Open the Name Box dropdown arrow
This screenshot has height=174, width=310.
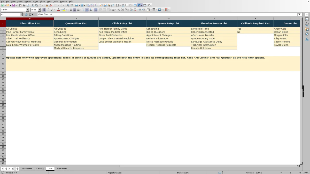pos(21,14)
